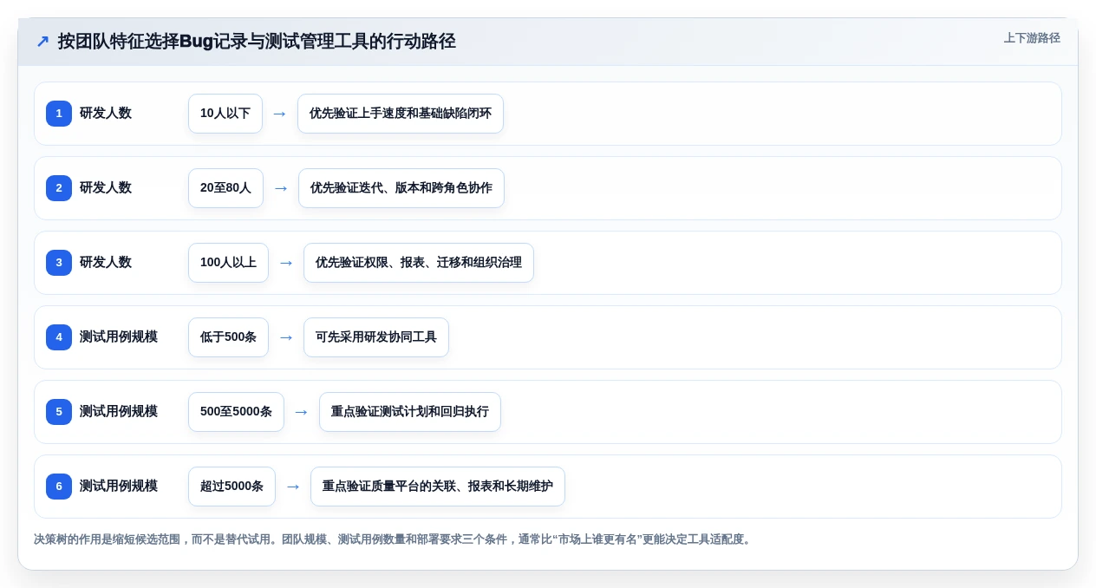Select the 低于500条 condition box
This screenshot has height=588, width=1096.
[x=228, y=337]
